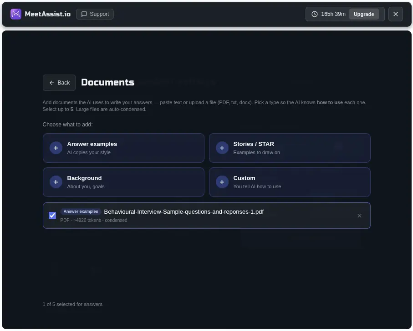Add a Custom document card
Image resolution: width=413 pixels, height=331 pixels.
[x=290, y=182]
